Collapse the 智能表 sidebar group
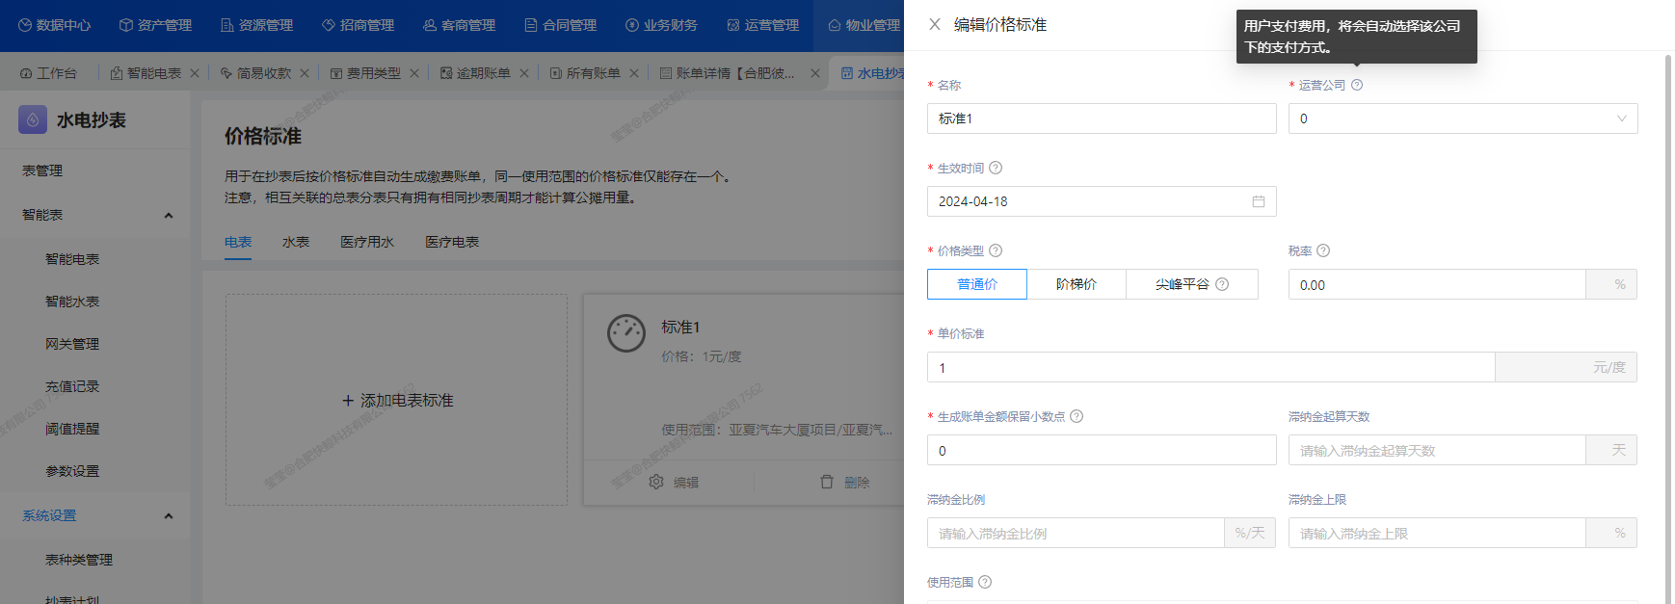Image resolution: width=1675 pixels, height=604 pixels. (x=169, y=215)
